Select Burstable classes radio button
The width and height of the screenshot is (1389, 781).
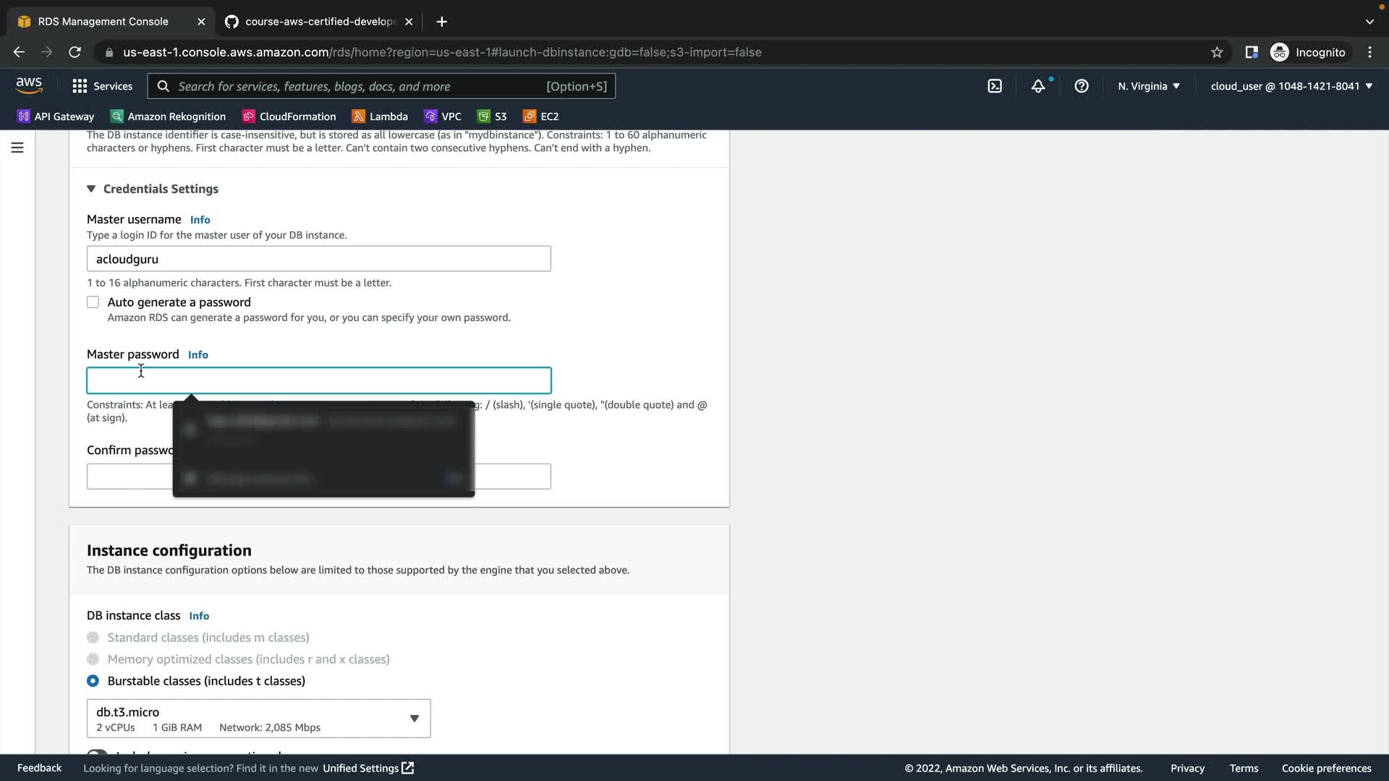(x=93, y=681)
